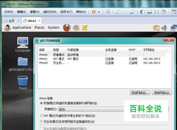Open the notes launcher icon in GNOME panel
Image resolution: width=177 pixels, height=130 pixels.
tap(85, 28)
